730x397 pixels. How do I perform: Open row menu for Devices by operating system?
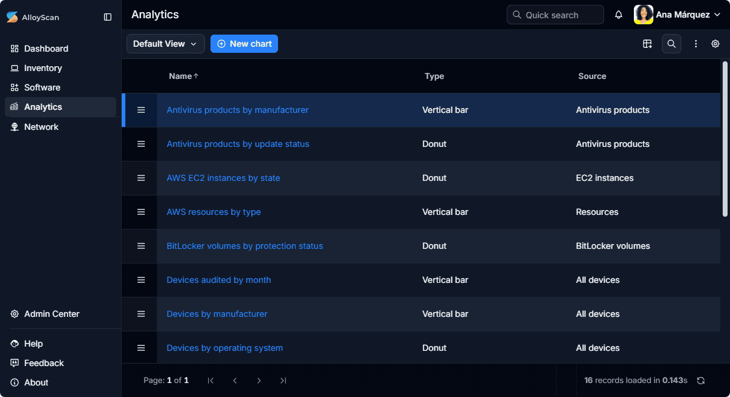[141, 348]
